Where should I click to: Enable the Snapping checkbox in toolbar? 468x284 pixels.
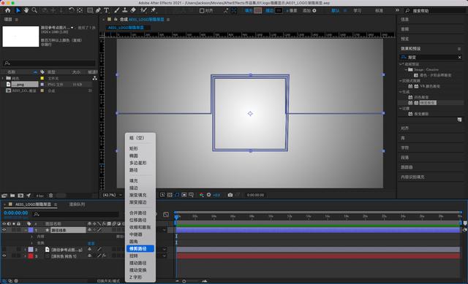click(x=202, y=11)
